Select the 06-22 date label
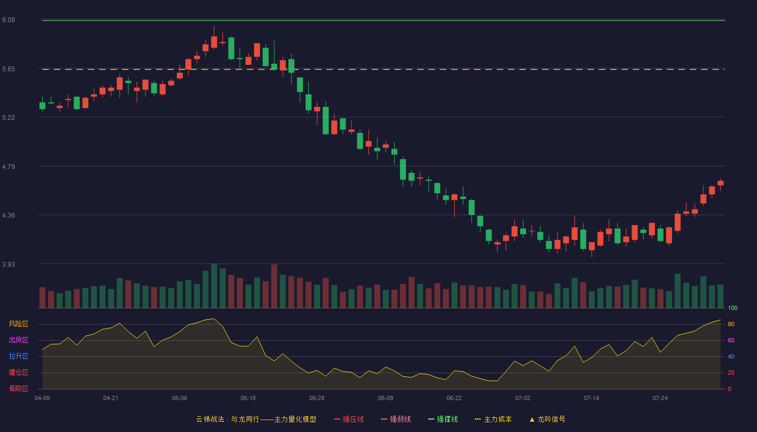757x432 pixels. click(x=454, y=398)
